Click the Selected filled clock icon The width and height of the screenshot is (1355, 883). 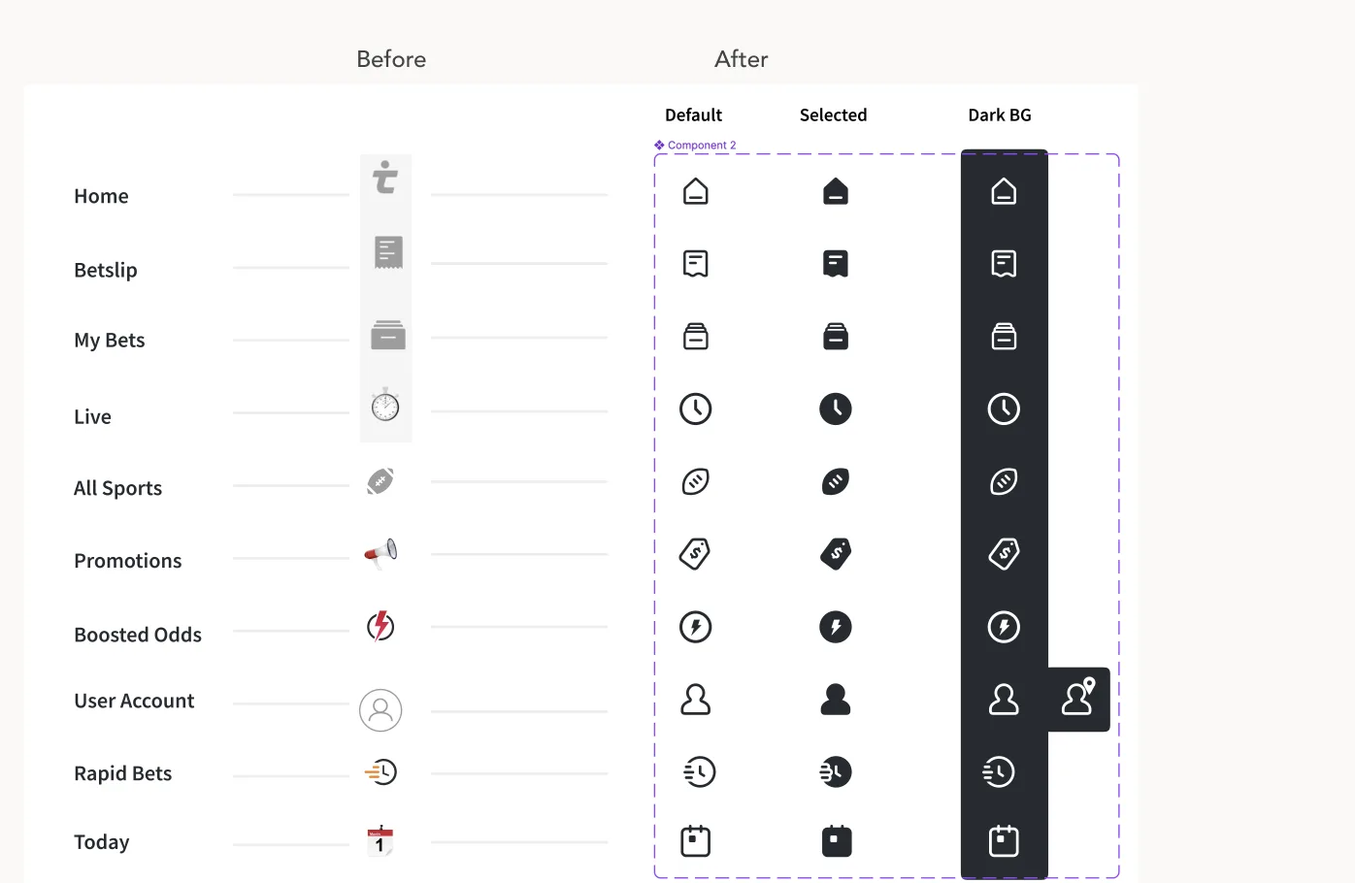pyautogui.click(x=836, y=409)
